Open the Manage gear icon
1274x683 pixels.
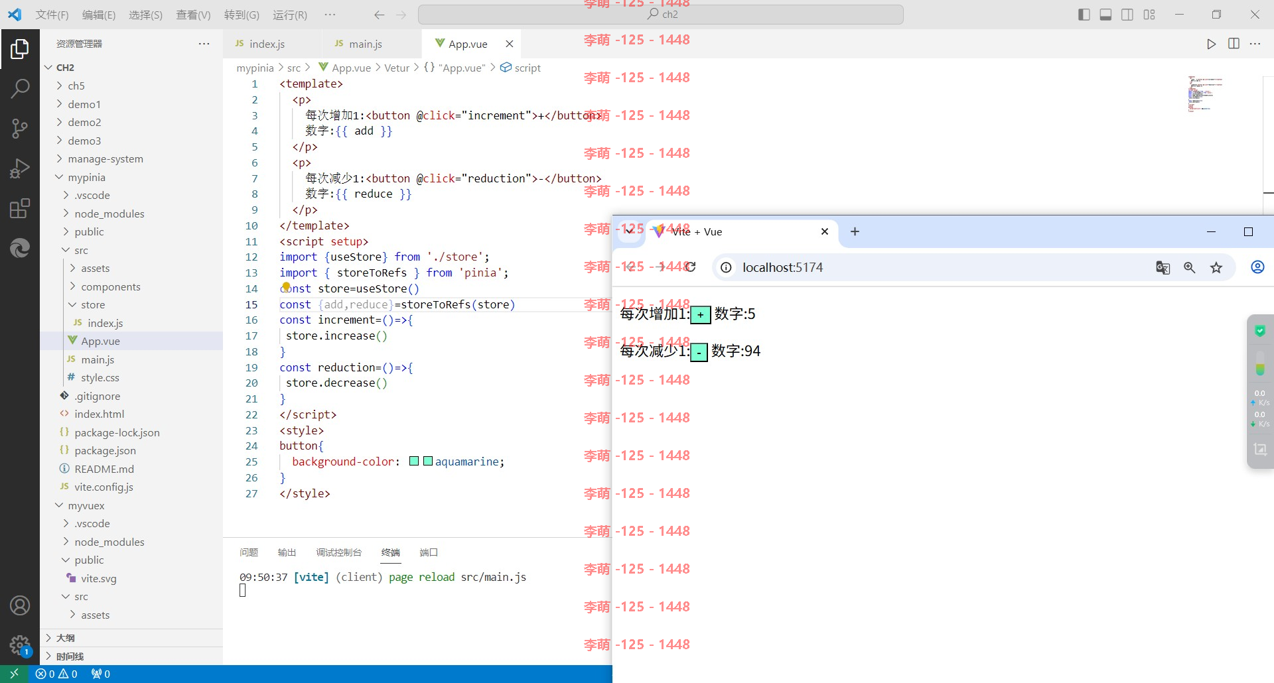click(20, 645)
